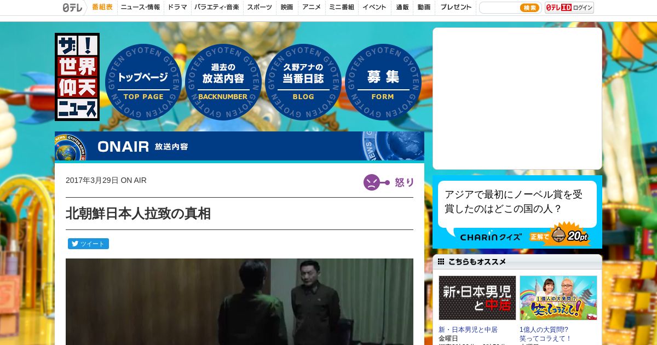Screen dimensions: 657x345
Task: Click the 北朝鮮日本人拉致の真相 article title
Action: pyautogui.click(x=138, y=214)
